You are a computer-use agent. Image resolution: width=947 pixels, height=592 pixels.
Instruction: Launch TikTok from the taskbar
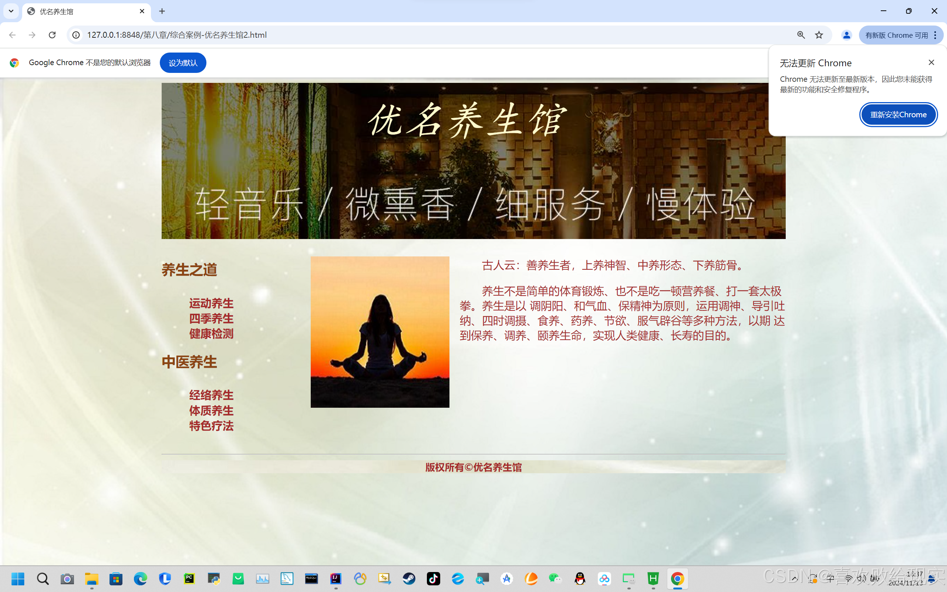tap(433, 578)
